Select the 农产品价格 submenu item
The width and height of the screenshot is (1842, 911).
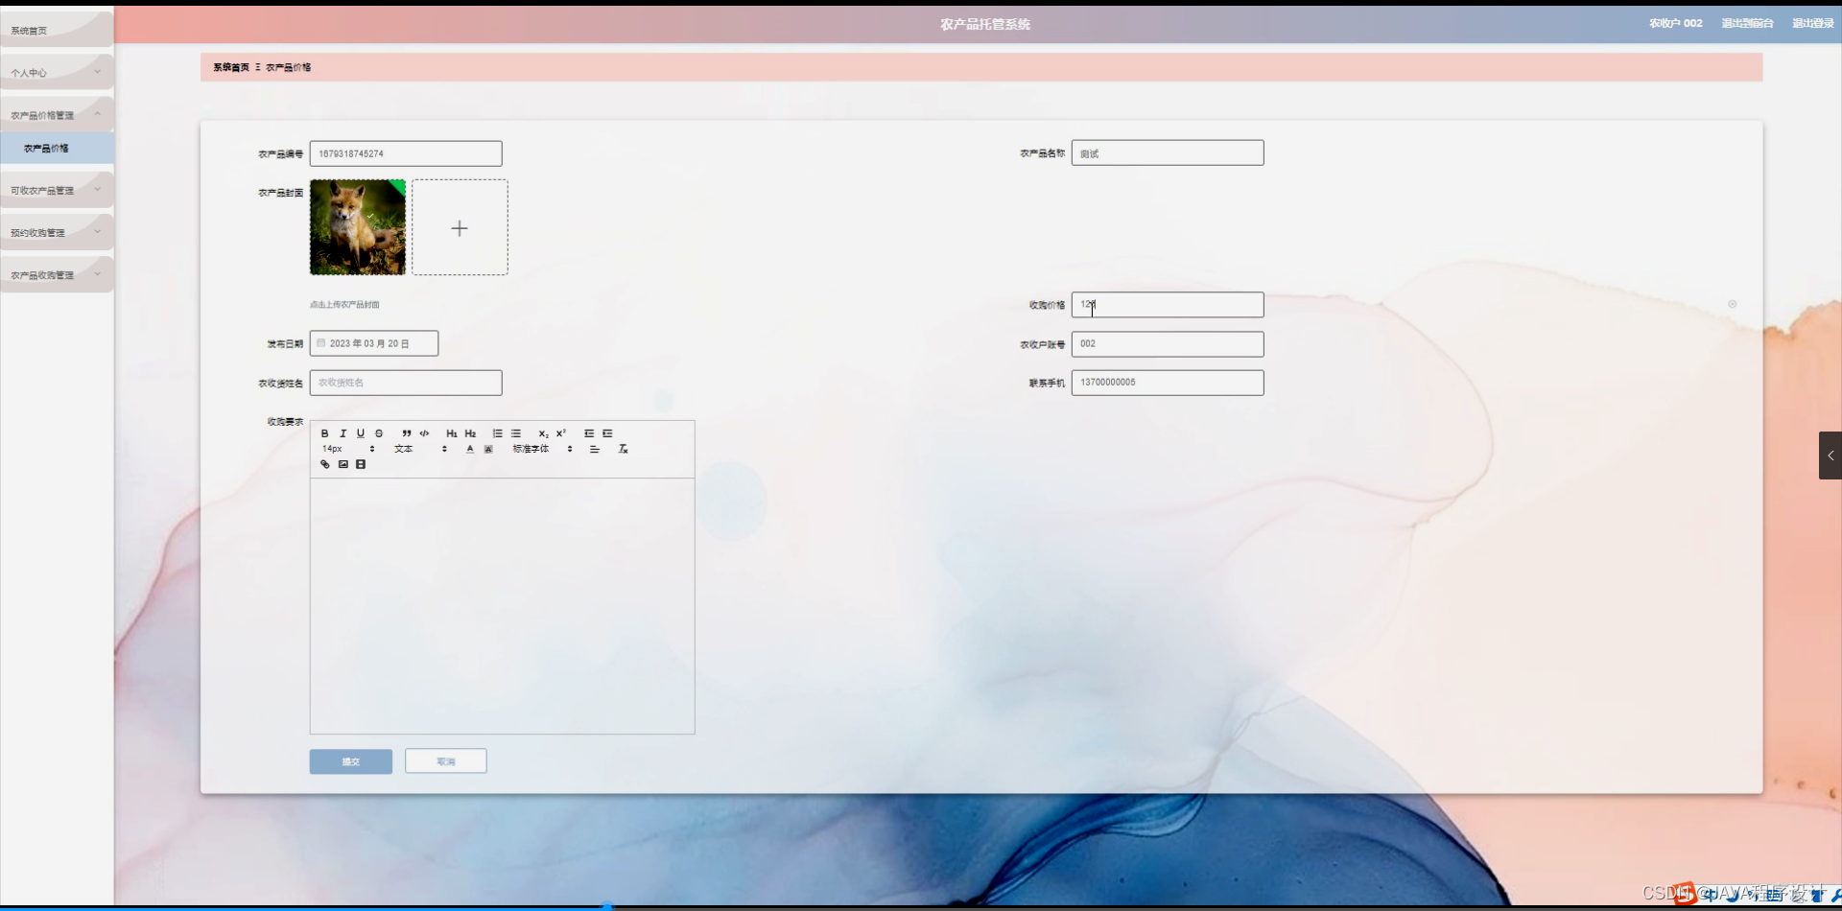[57, 148]
